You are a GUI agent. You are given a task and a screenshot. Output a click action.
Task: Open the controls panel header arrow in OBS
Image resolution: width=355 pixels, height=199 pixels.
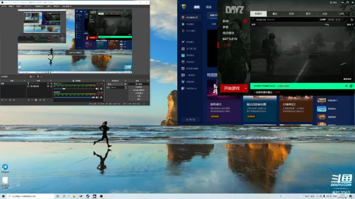148,81
